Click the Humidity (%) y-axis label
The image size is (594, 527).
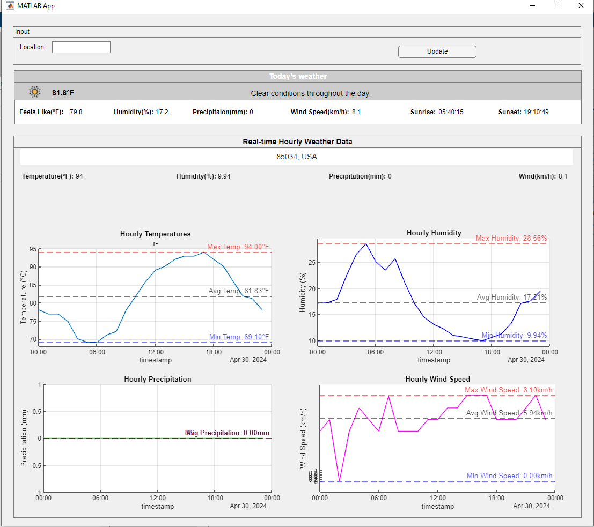click(302, 292)
